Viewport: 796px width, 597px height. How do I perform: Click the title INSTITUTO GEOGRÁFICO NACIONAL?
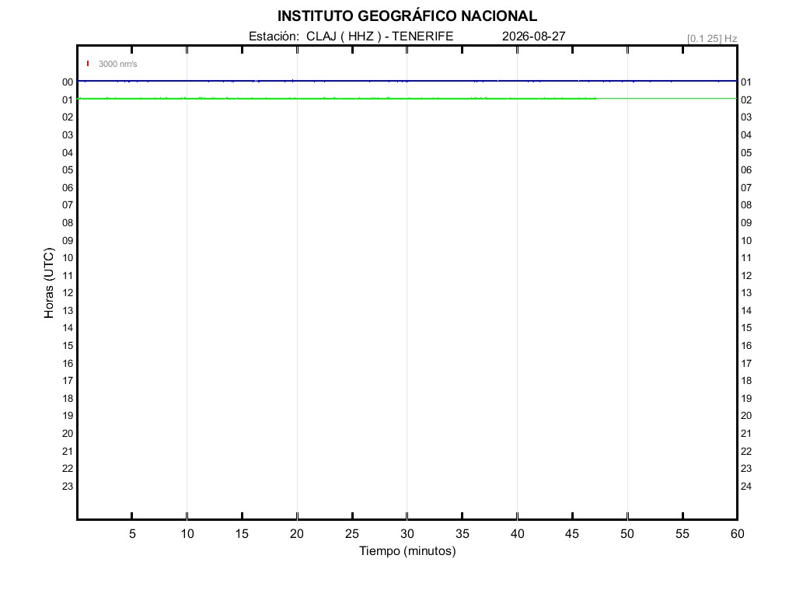(x=407, y=16)
